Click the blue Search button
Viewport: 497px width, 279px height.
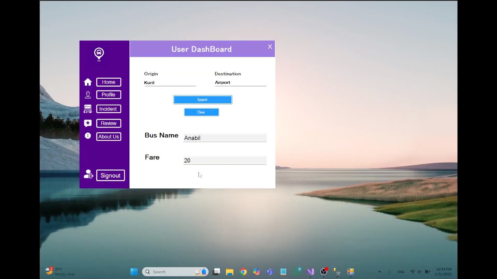coord(203,100)
